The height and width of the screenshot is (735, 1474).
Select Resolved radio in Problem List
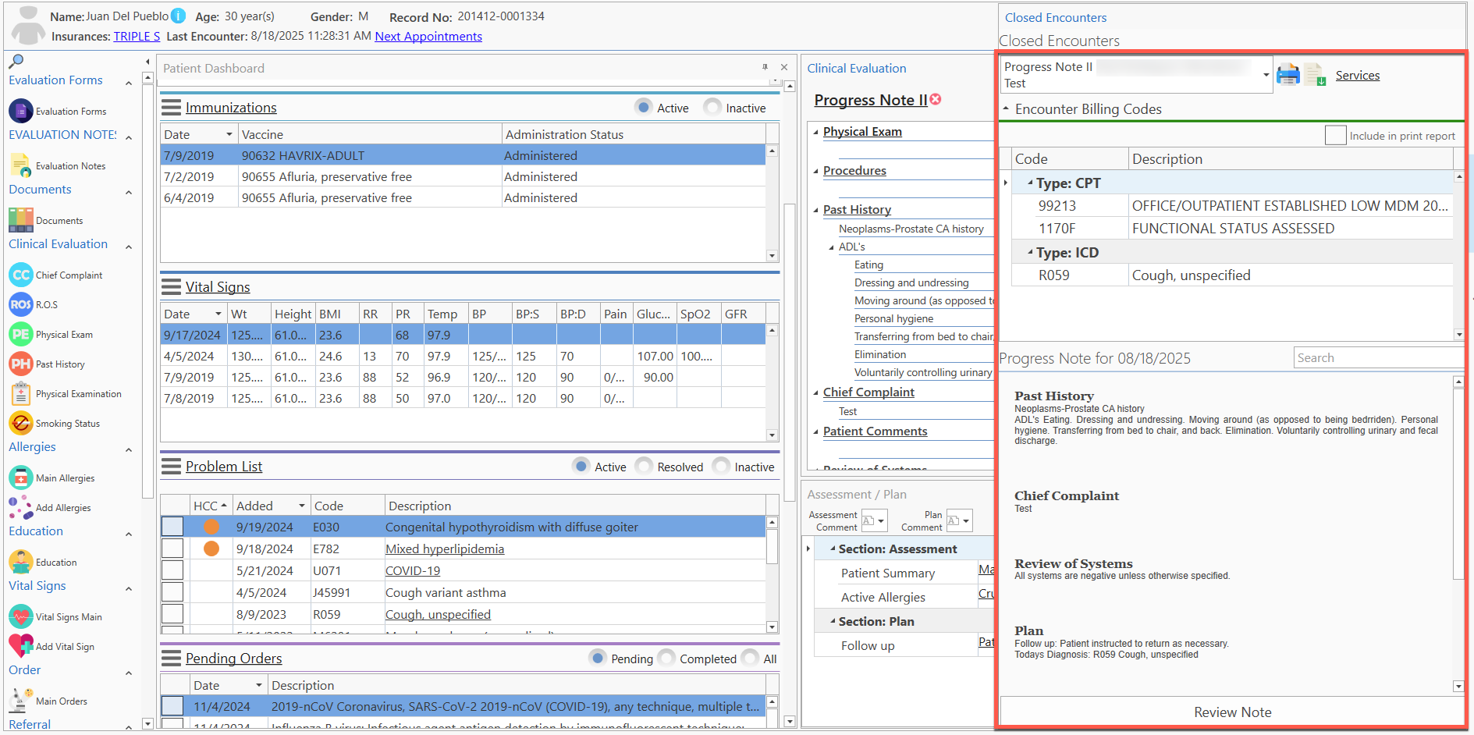(644, 466)
